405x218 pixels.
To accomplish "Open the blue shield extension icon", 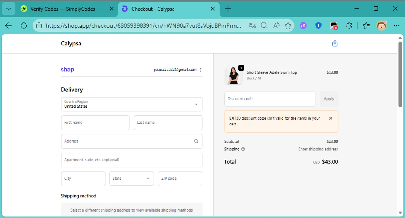I will pos(319,26).
